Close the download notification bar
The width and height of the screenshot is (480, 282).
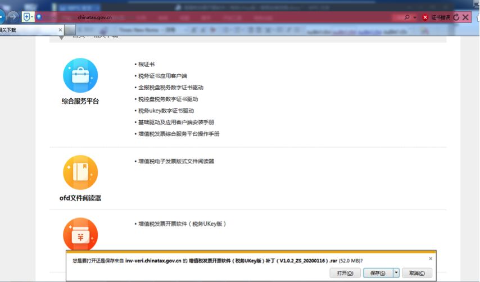pos(431,259)
